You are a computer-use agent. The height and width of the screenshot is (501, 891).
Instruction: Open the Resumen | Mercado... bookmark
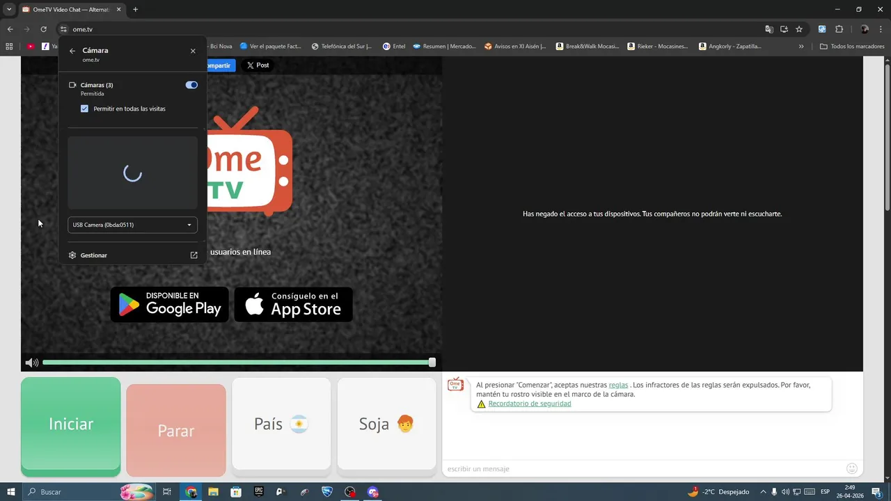coord(445,47)
